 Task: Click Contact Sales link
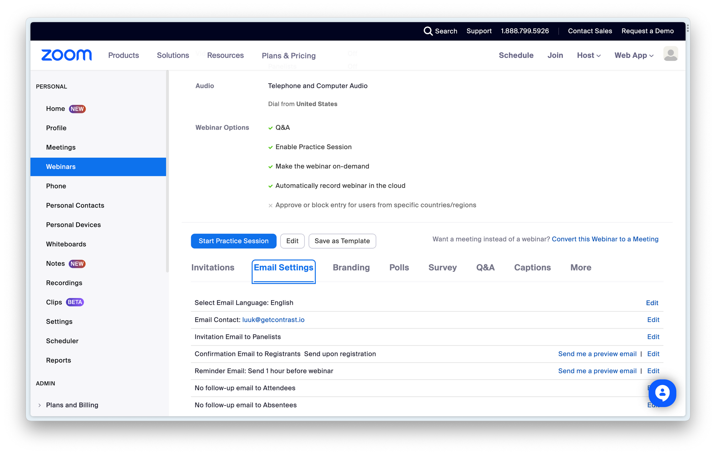coord(590,31)
